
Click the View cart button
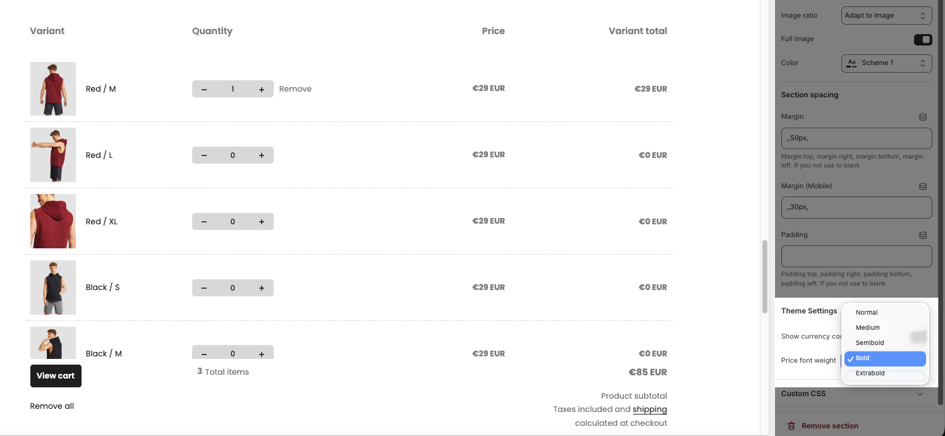(x=56, y=376)
